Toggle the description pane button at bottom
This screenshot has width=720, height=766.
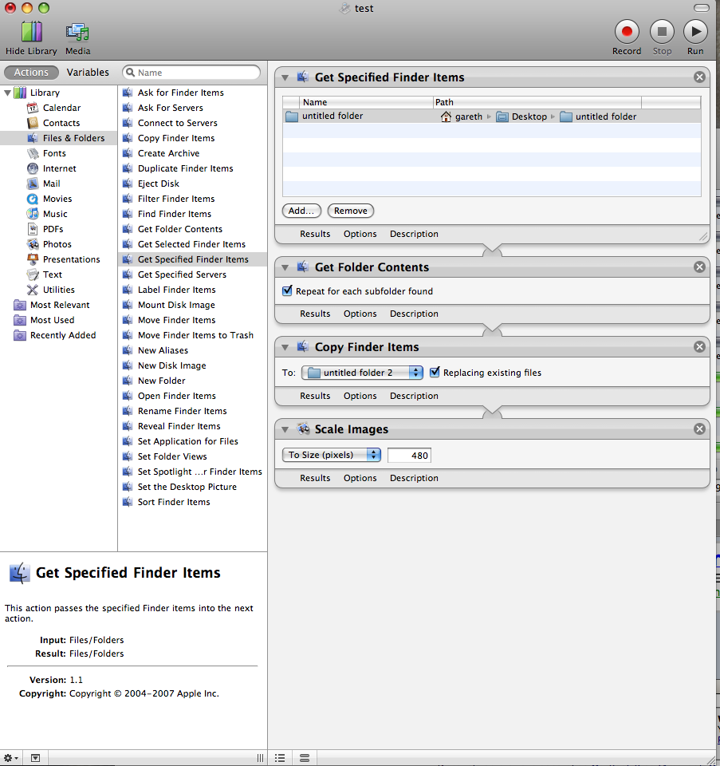pyautogui.click(x=35, y=758)
